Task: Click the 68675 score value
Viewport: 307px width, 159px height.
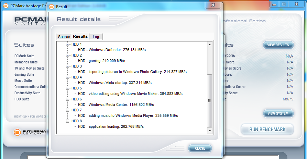Action: (288, 99)
